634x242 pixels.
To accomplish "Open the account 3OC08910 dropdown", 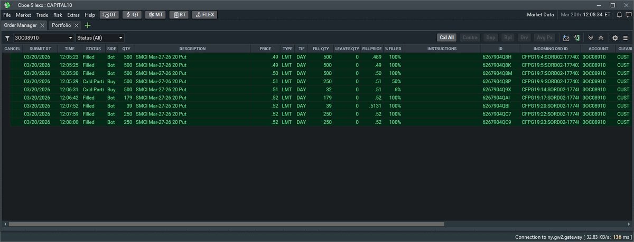I will click(43, 38).
